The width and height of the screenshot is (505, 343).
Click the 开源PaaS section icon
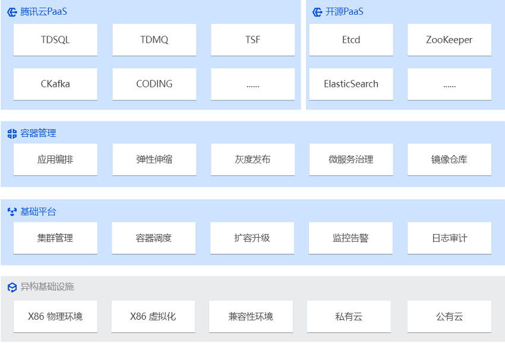point(317,12)
